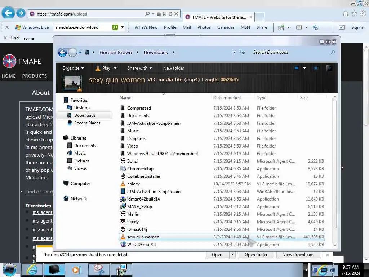The height and width of the screenshot is (277, 369).
Task: Click the Explorer back arrow button
Action: [x=62, y=52]
